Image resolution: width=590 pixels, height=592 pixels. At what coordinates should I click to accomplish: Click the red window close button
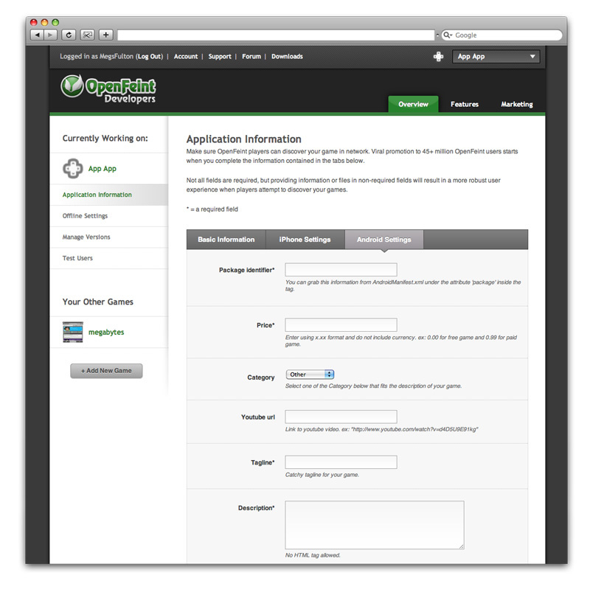(x=34, y=22)
